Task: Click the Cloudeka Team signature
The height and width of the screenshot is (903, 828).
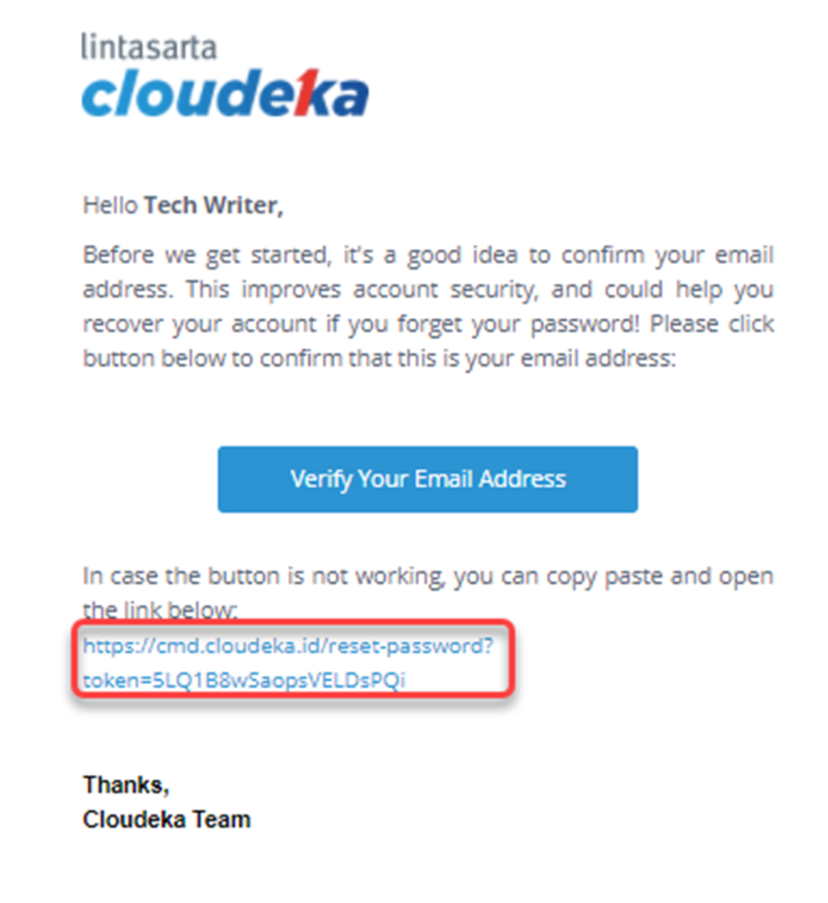Action: tap(167, 820)
